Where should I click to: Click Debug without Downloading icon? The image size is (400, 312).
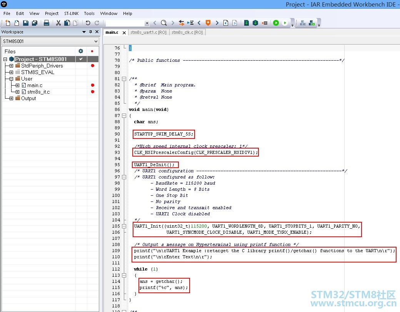click(285, 23)
